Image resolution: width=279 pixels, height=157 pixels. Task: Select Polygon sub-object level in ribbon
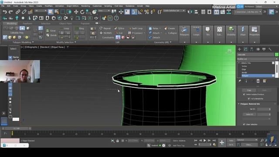22,28
